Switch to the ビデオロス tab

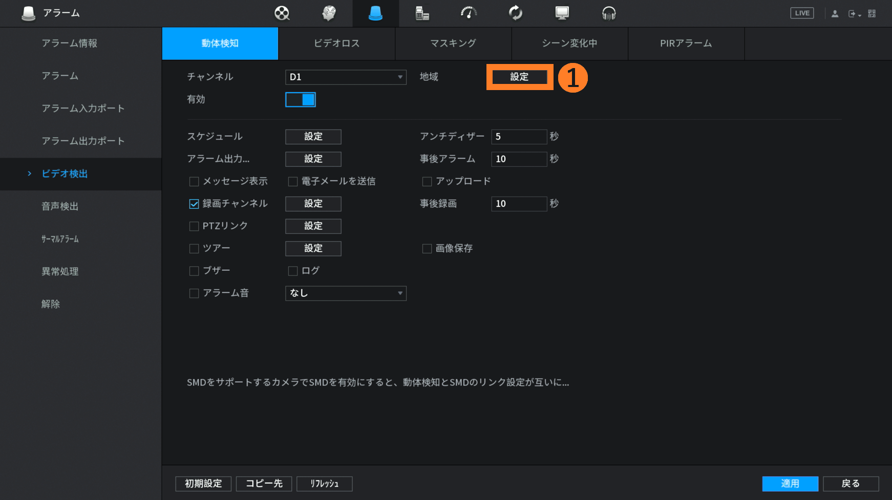(336, 44)
